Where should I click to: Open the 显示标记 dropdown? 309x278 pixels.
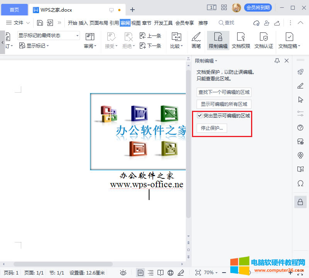tap(34, 46)
